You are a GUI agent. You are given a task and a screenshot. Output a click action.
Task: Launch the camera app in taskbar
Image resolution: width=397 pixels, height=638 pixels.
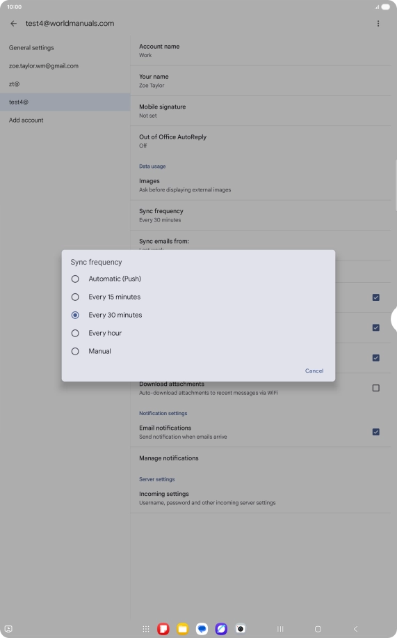[x=241, y=629]
